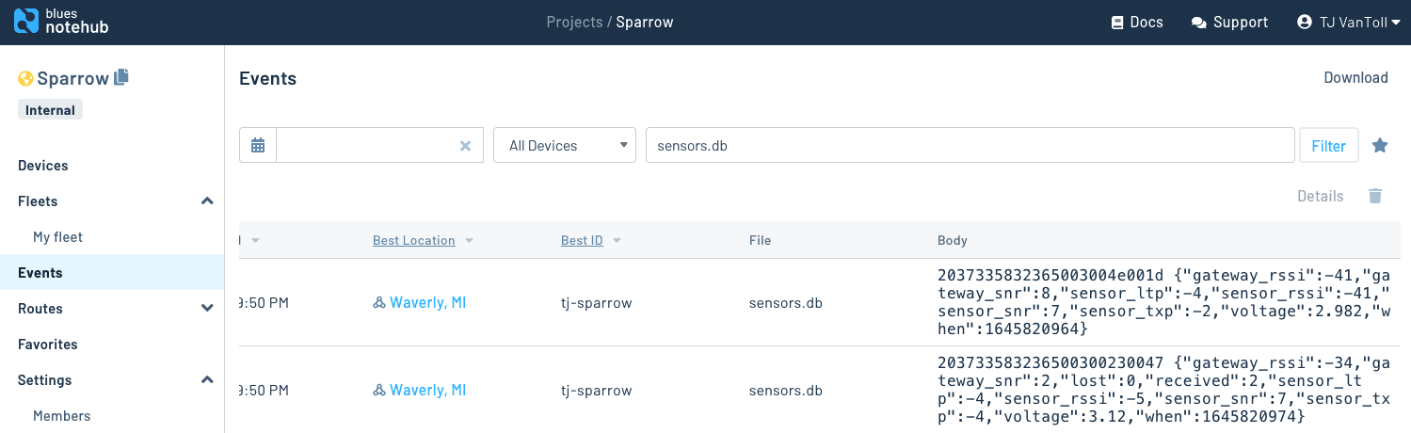Screen dimensions: 1411x433
Task: Open Routes in sidebar
Action: pyautogui.click(x=40, y=309)
